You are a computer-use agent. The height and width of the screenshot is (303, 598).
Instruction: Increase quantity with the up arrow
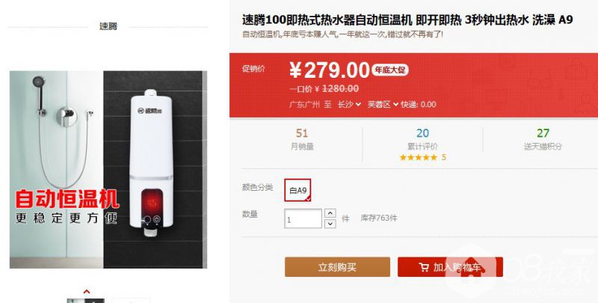coord(330,213)
